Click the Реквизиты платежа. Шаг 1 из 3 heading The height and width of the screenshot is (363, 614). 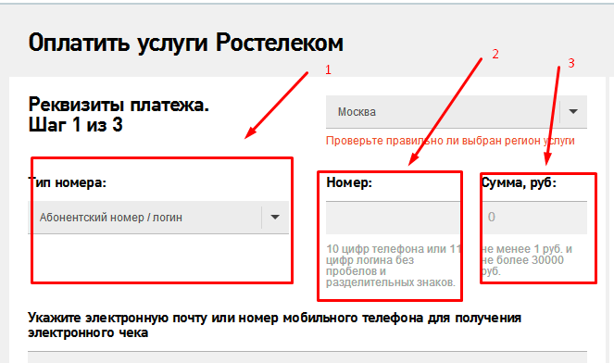tap(119, 115)
